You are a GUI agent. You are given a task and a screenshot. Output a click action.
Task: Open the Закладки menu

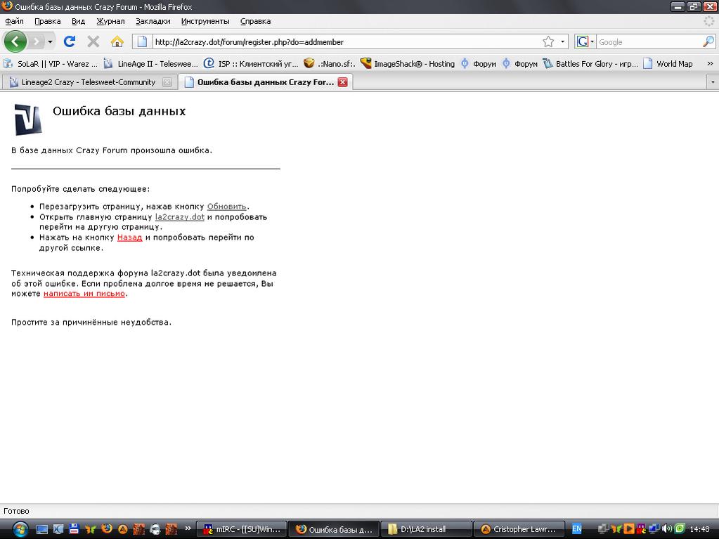(x=153, y=21)
